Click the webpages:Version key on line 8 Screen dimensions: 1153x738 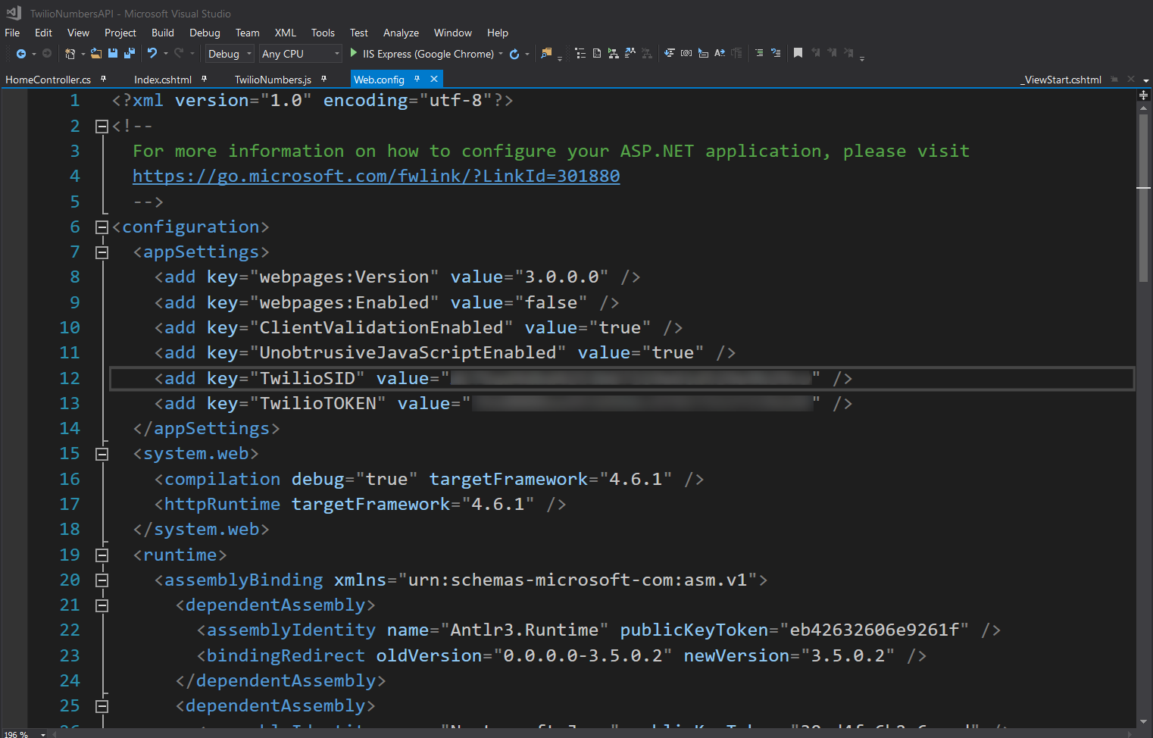pyautogui.click(x=345, y=277)
